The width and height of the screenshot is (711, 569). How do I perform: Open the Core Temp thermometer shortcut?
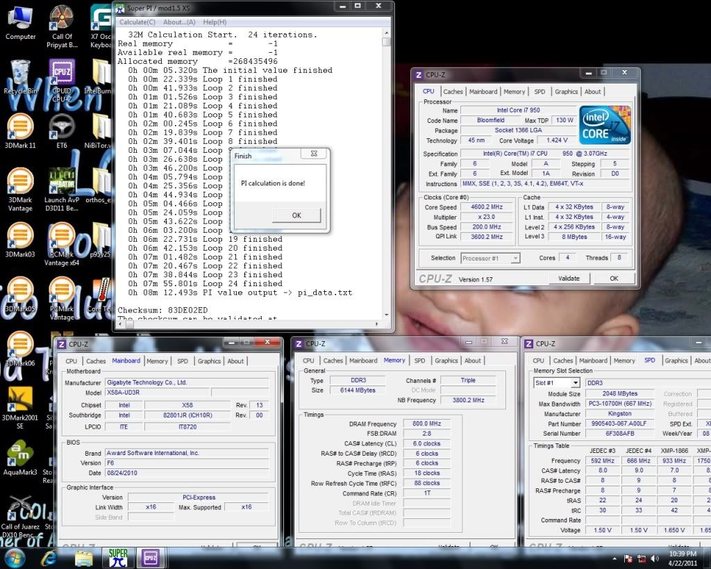pyautogui.click(x=101, y=295)
